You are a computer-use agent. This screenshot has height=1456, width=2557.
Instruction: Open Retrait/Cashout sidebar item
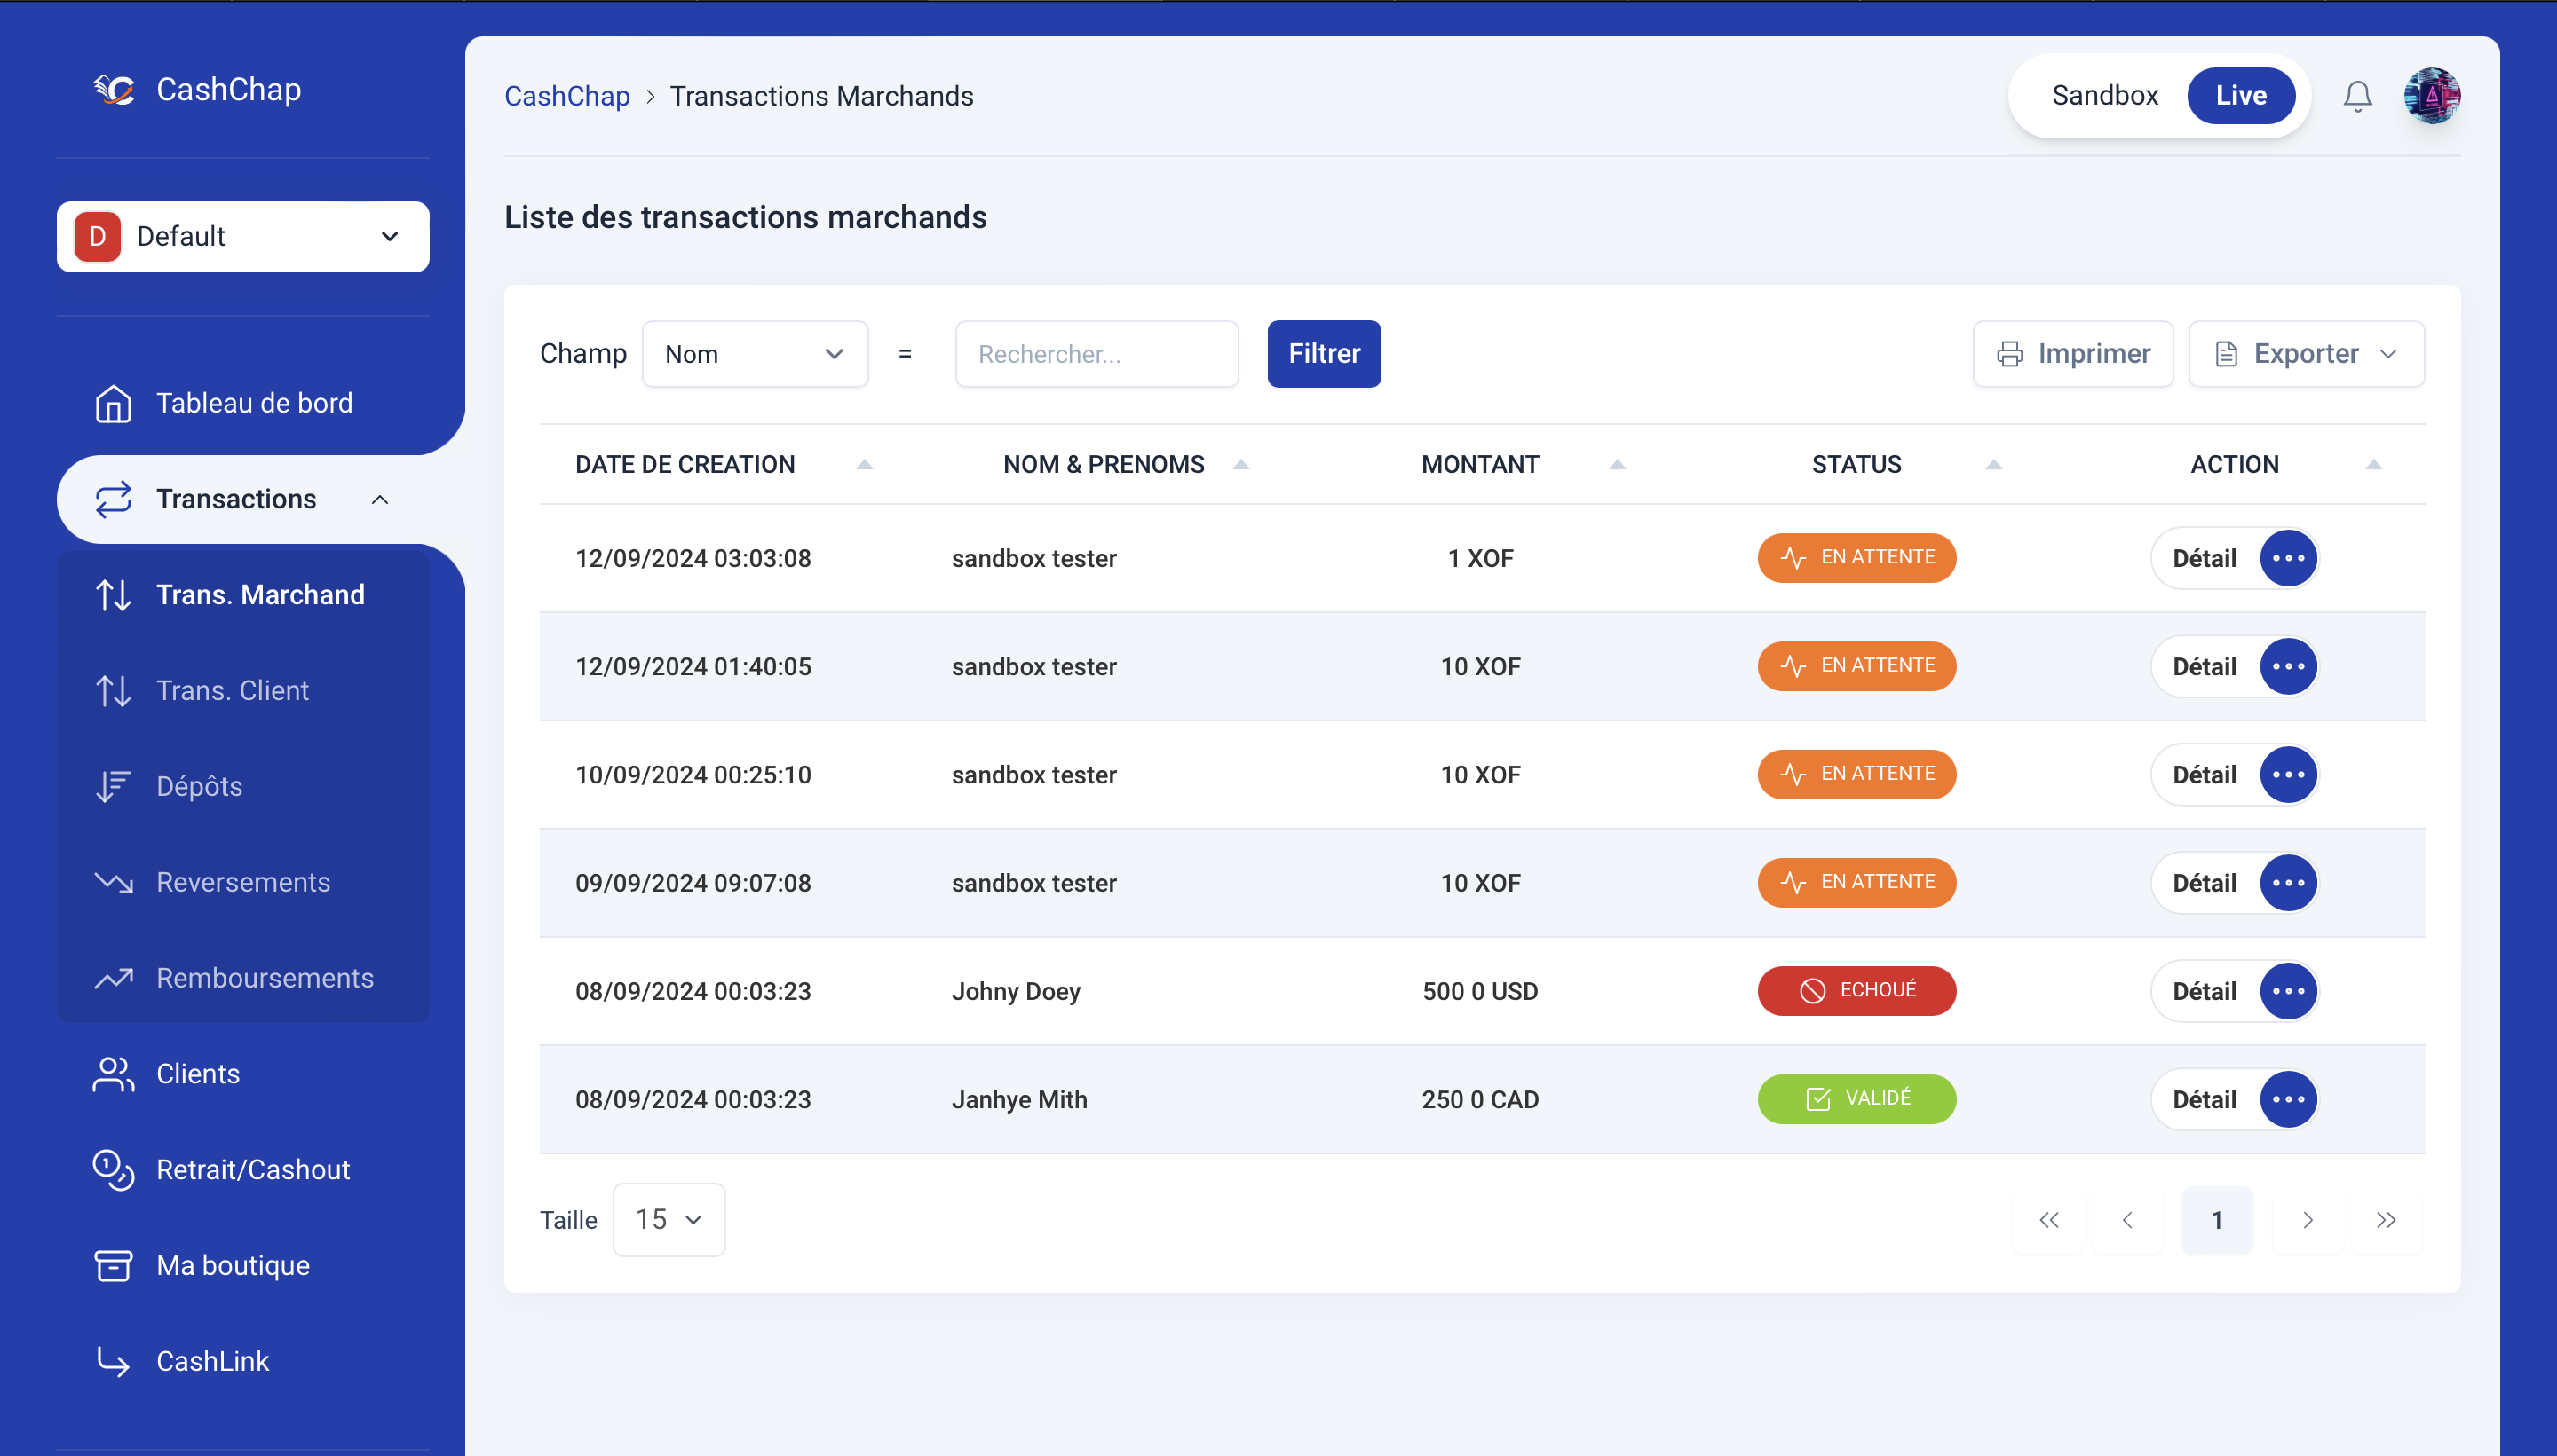252,1169
